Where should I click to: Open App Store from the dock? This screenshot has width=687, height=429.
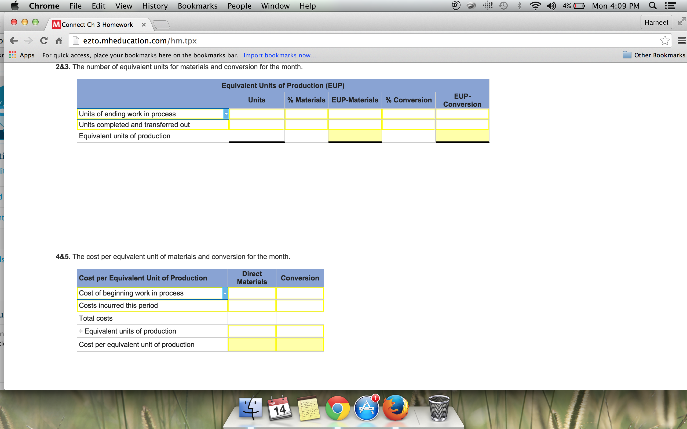coord(366,408)
